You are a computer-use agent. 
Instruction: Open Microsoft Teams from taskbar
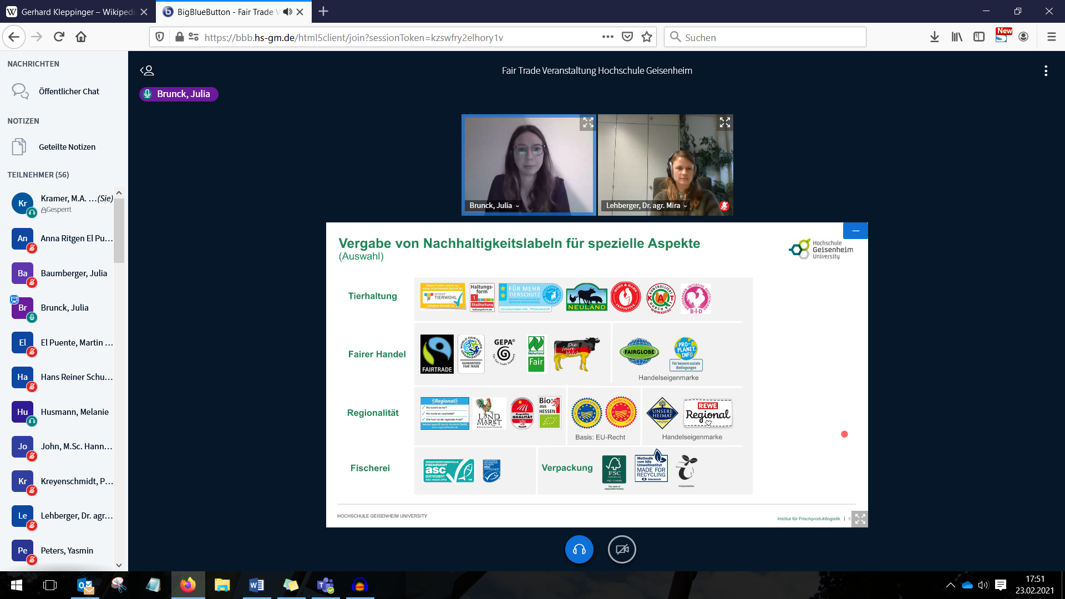(325, 585)
